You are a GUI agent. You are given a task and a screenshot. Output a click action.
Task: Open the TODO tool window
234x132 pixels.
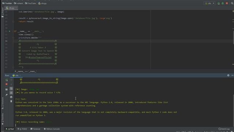point(22,129)
